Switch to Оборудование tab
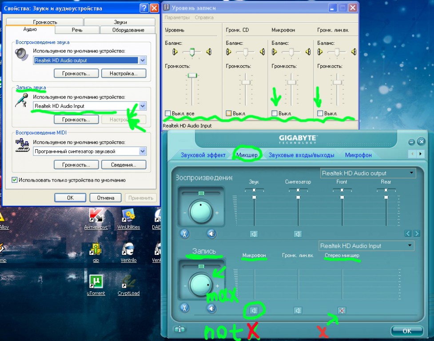434x341 pixels. coord(128,30)
